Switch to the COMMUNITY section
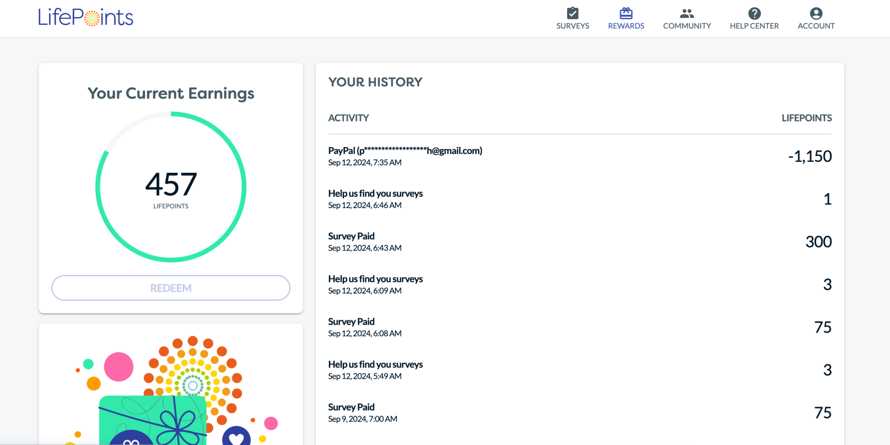This screenshot has width=890, height=445. [x=687, y=26]
